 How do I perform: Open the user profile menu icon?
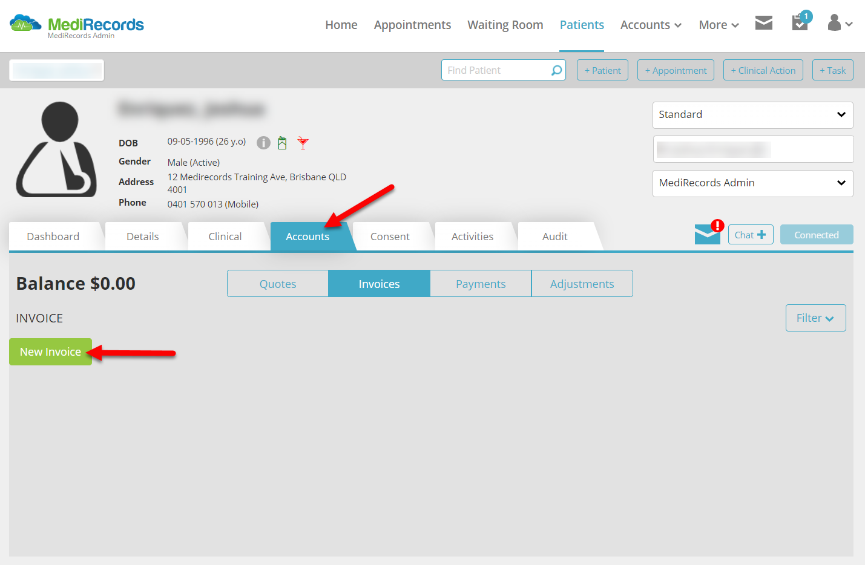click(840, 23)
